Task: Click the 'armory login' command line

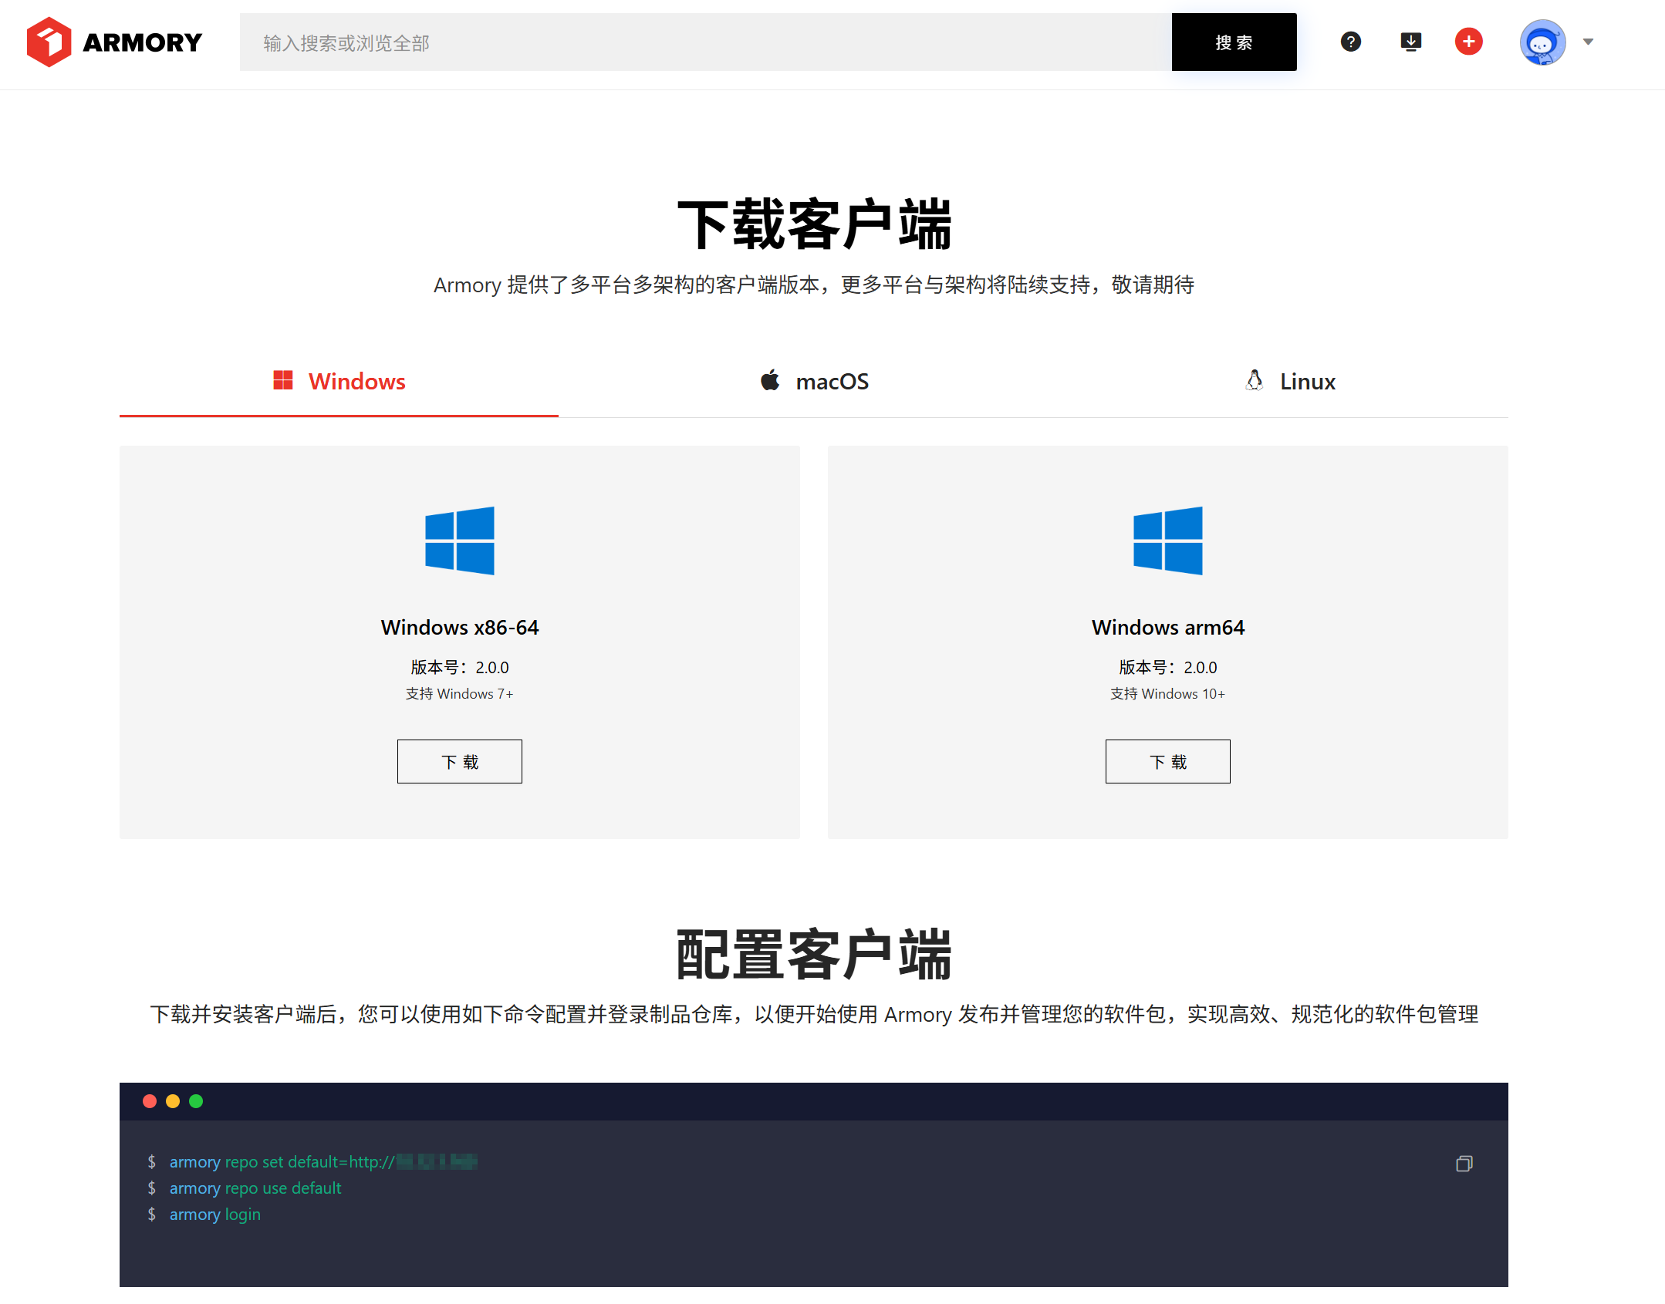Action: click(214, 1215)
